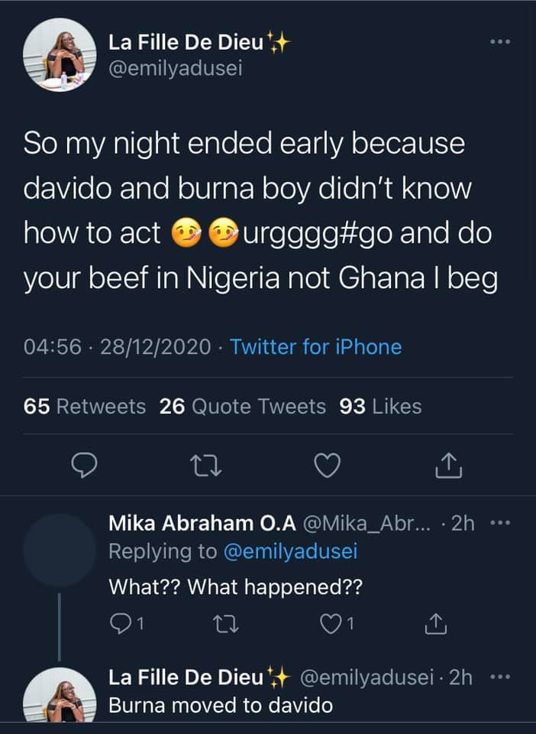536x734 pixels.
Task: Open La Fille De Dieu profile picture
Action: pyautogui.click(x=59, y=56)
